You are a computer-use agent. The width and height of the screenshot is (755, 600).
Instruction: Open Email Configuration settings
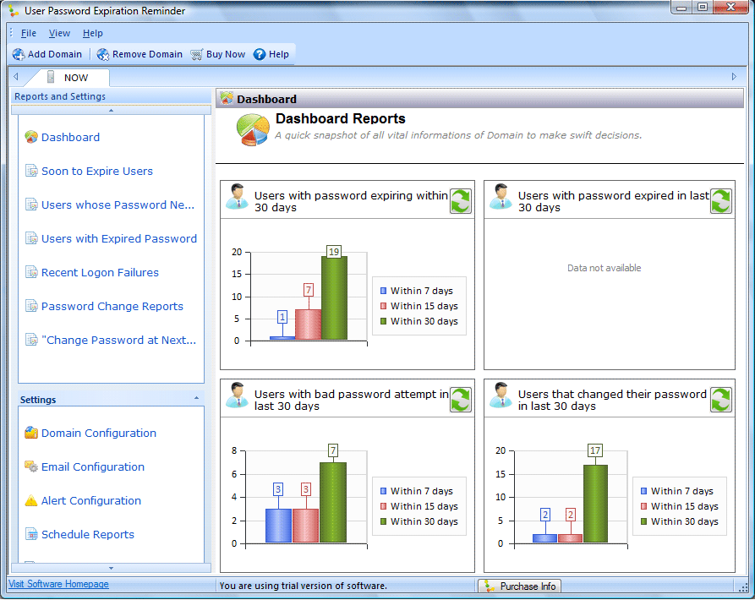click(x=93, y=466)
